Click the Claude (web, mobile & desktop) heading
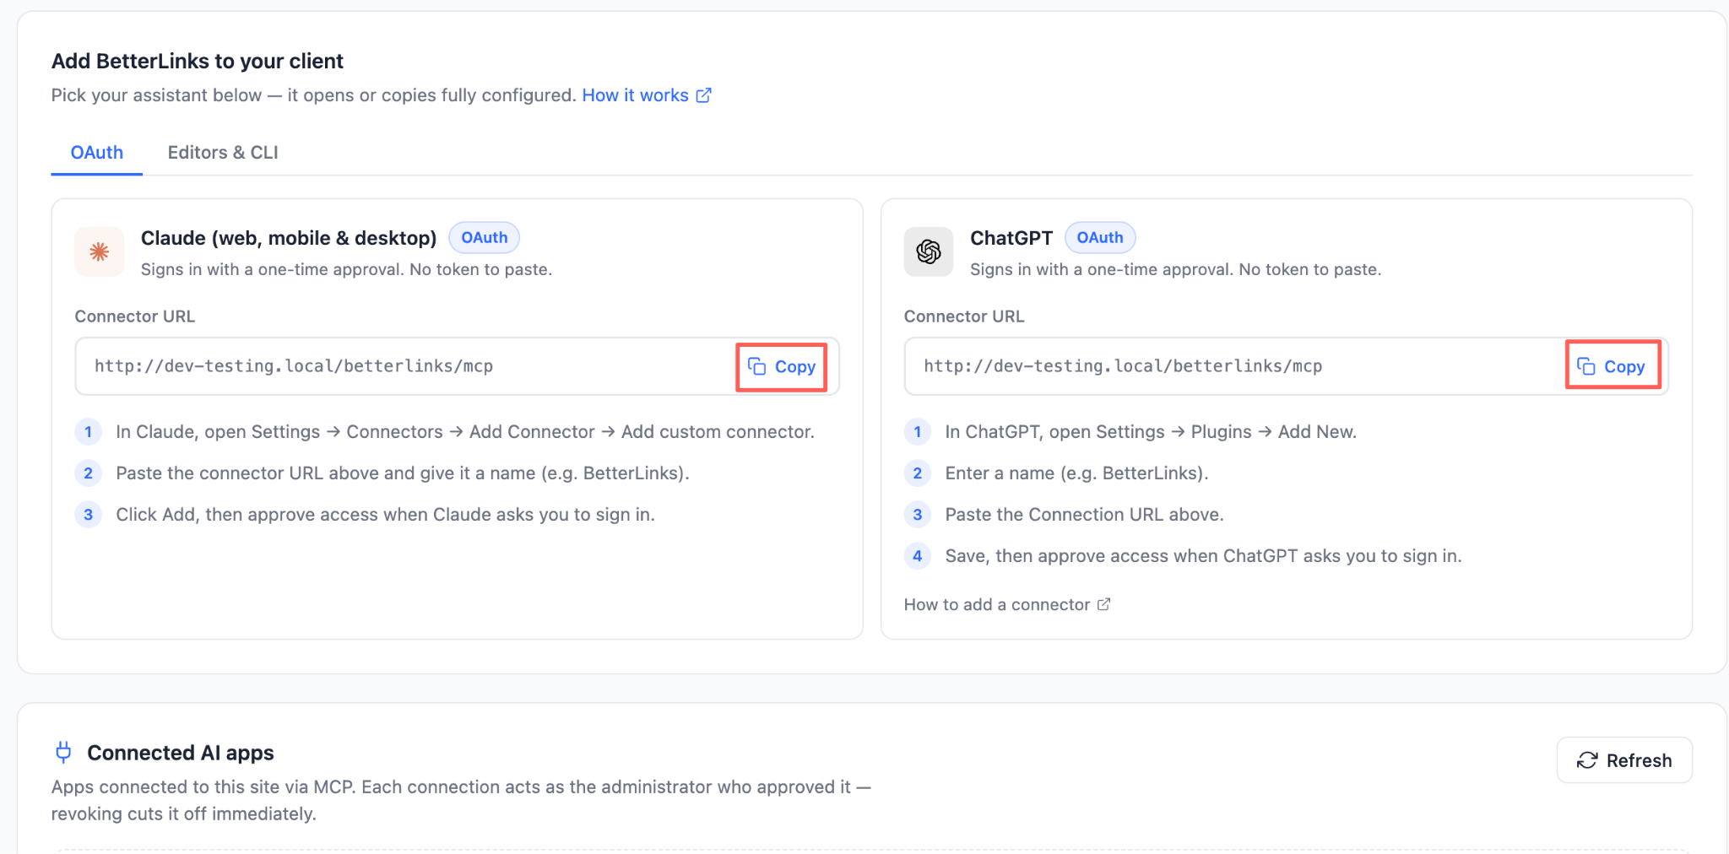The image size is (1729, 854). [x=289, y=238]
